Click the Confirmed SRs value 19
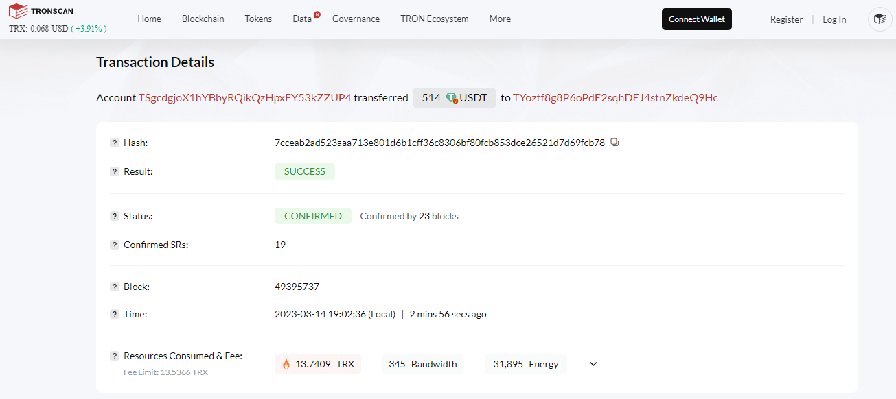 click(x=280, y=245)
